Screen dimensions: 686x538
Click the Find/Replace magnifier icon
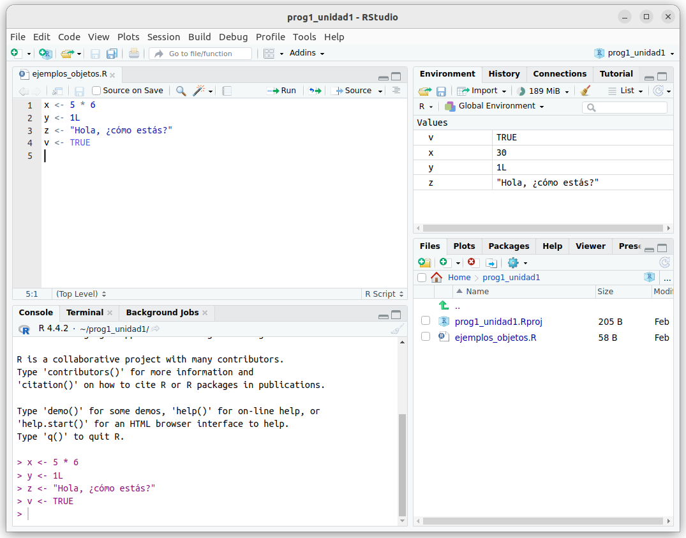click(x=181, y=91)
